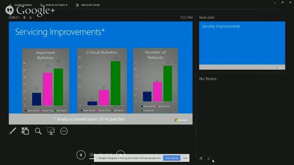Click the Analysis based upon 2014 patches footnote
The image size is (294, 165).
click(89, 119)
